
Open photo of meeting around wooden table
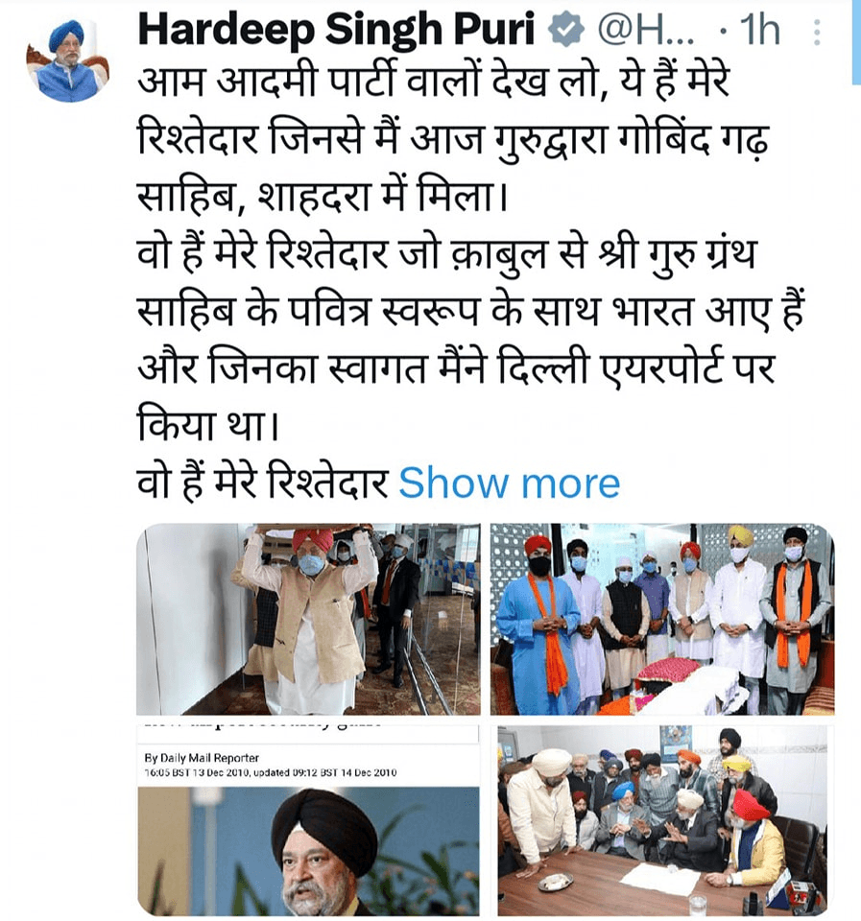(x=662, y=820)
